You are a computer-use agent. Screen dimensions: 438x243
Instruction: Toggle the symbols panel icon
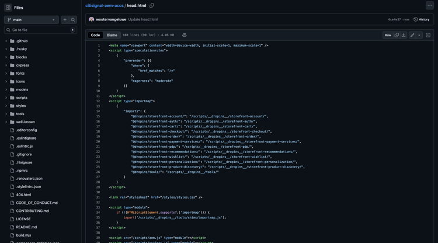[x=428, y=35]
